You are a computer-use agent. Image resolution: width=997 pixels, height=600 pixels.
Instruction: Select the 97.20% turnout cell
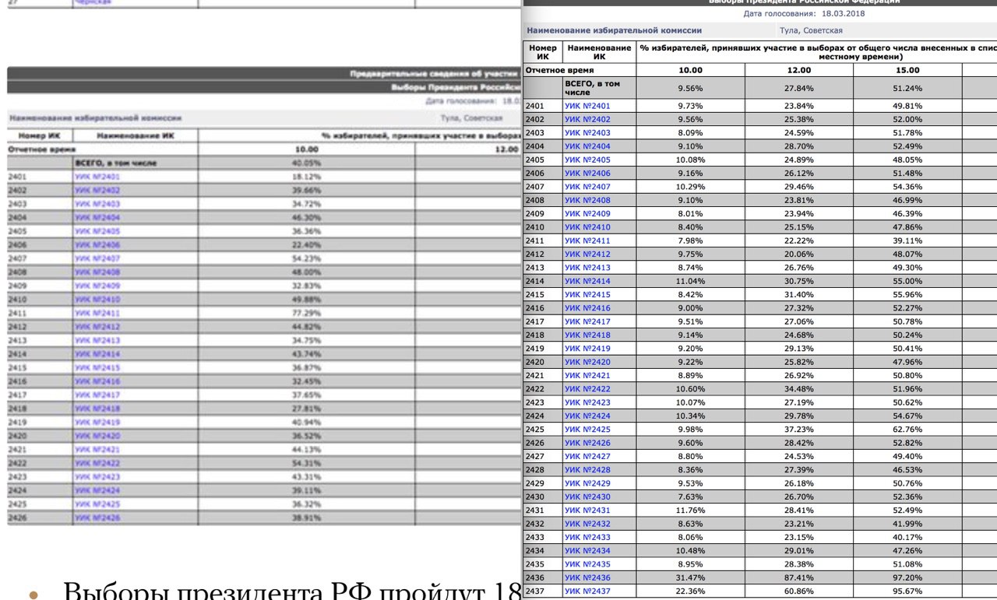tap(908, 578)
